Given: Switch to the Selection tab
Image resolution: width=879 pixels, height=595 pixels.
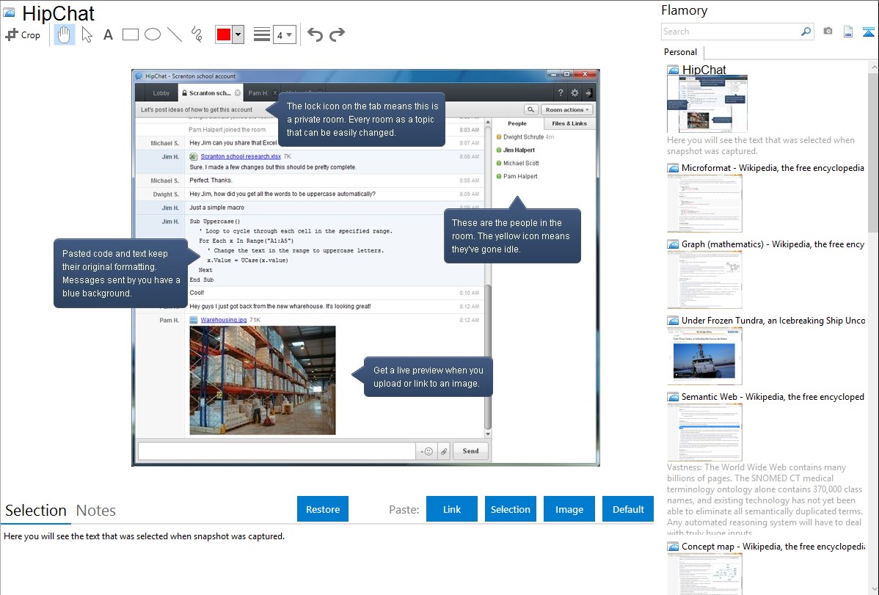Looking at the screenshot, I should [36, 511].
